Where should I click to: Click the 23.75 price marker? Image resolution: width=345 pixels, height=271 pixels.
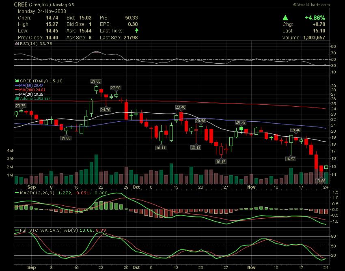tap(21, 106)
